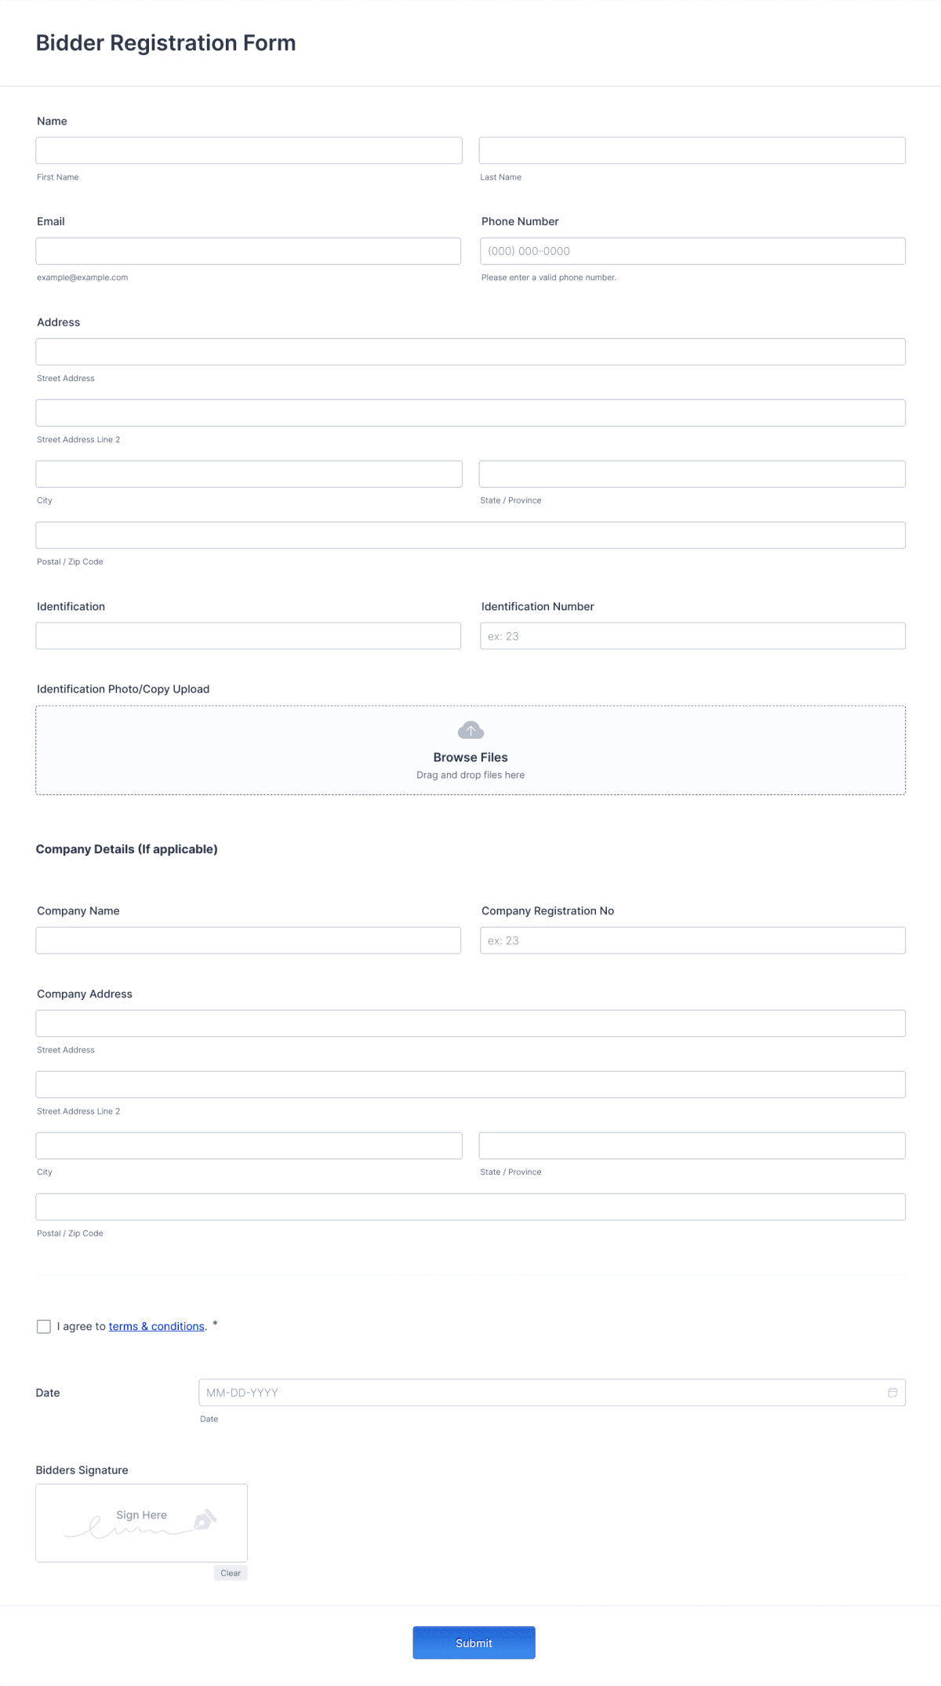Click the Phone Number field
Screen dimensions: 941x1686
[692, 250]
